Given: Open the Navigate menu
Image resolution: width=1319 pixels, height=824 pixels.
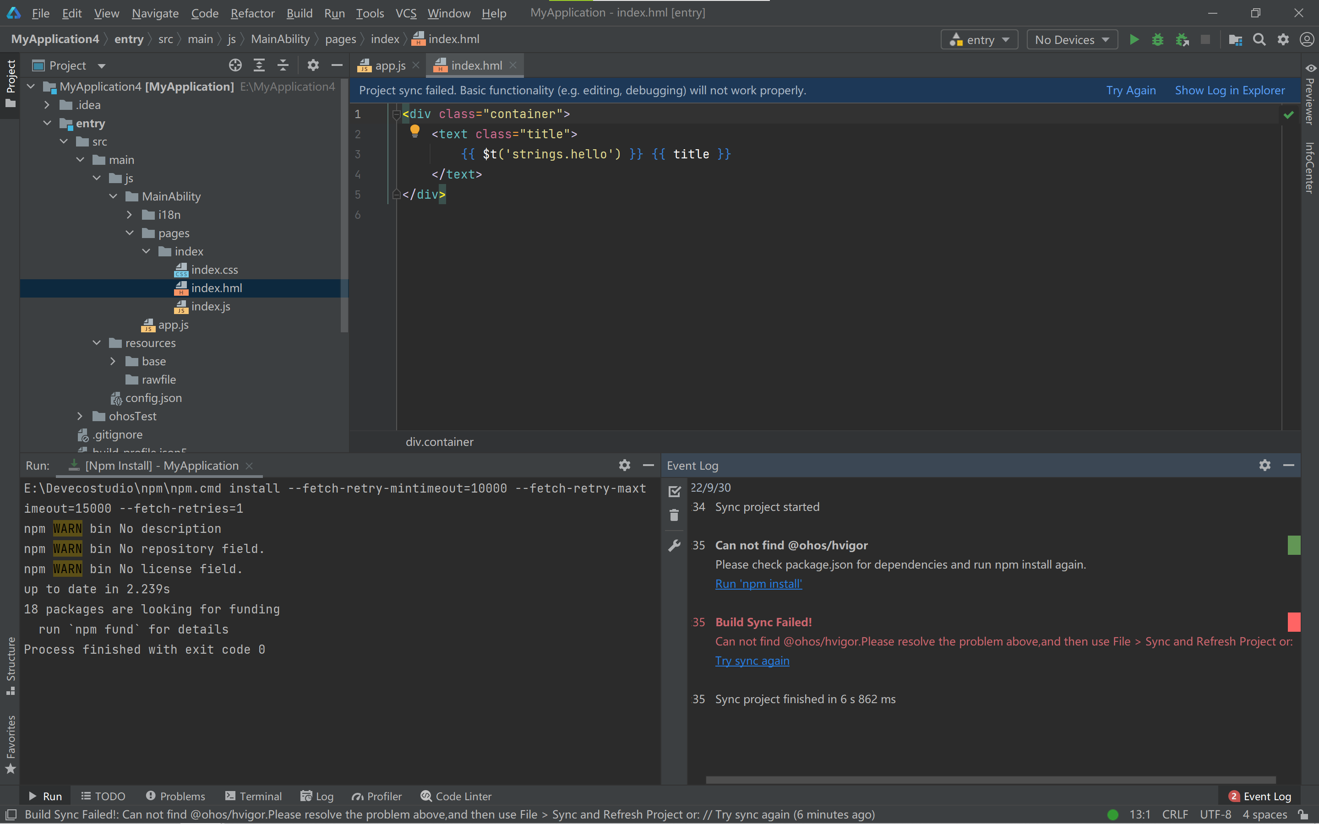Looking at the screenshot, I should [x=155, y=13].
